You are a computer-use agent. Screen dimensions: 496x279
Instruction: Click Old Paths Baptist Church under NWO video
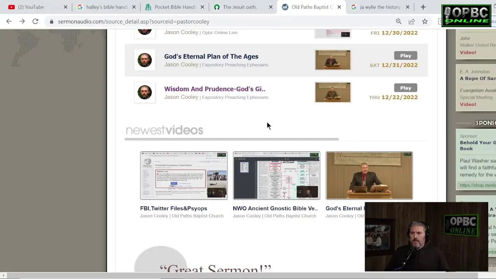coord(290,216)
